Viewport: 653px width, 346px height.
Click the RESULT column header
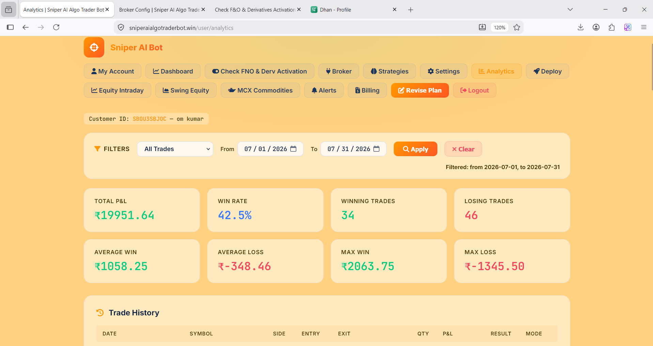(501, 333)
